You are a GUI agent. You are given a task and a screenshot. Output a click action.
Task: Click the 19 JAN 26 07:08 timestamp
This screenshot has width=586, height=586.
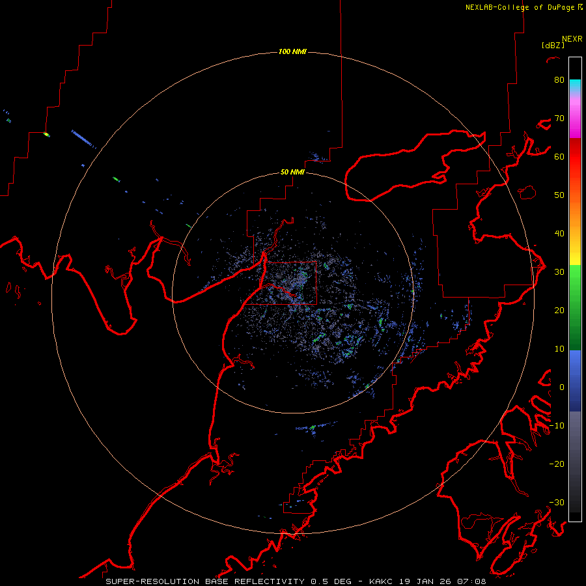[x=441, y=581]
